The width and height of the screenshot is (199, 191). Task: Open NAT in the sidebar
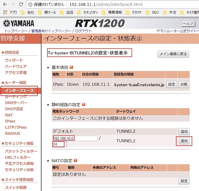point(9,115)
